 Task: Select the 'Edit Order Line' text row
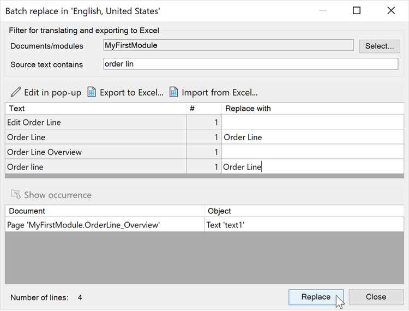tap(95, 122)
